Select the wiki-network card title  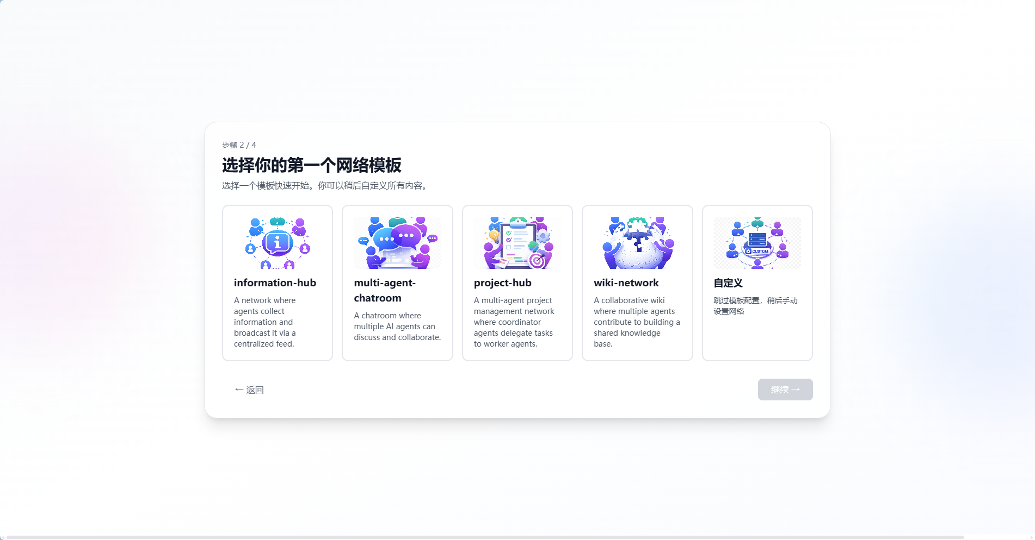(626, 283)
